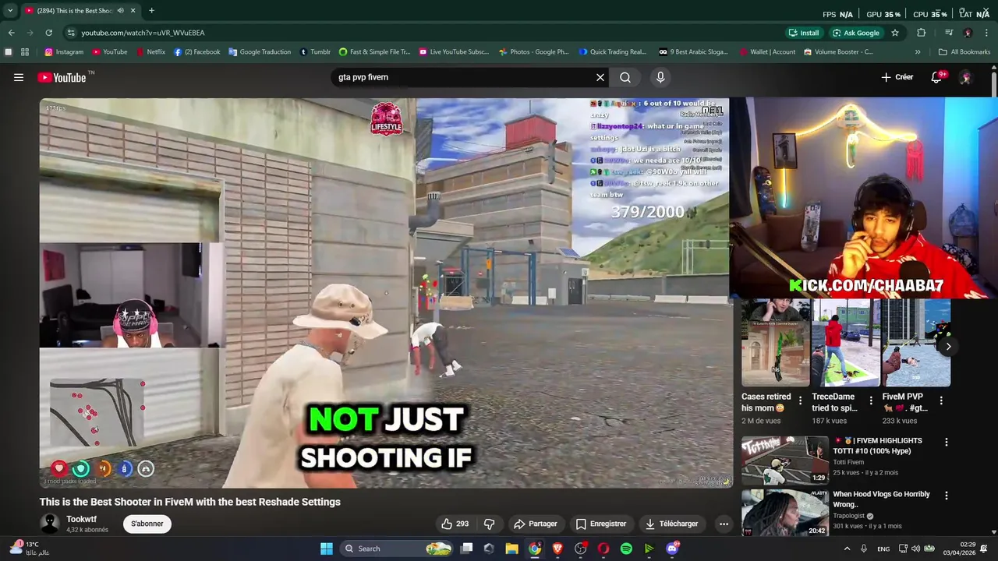Save video with Enregistrer button
Screen dimensions: 998x561
tap(600, 524)
